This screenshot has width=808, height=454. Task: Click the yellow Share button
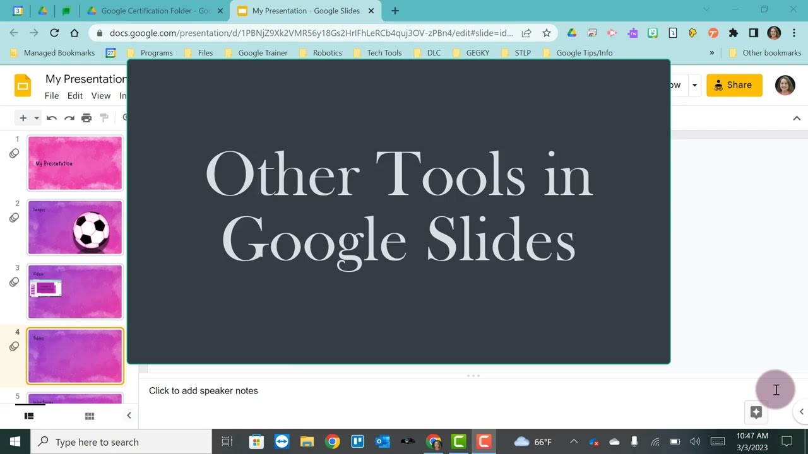pos(734,85)
